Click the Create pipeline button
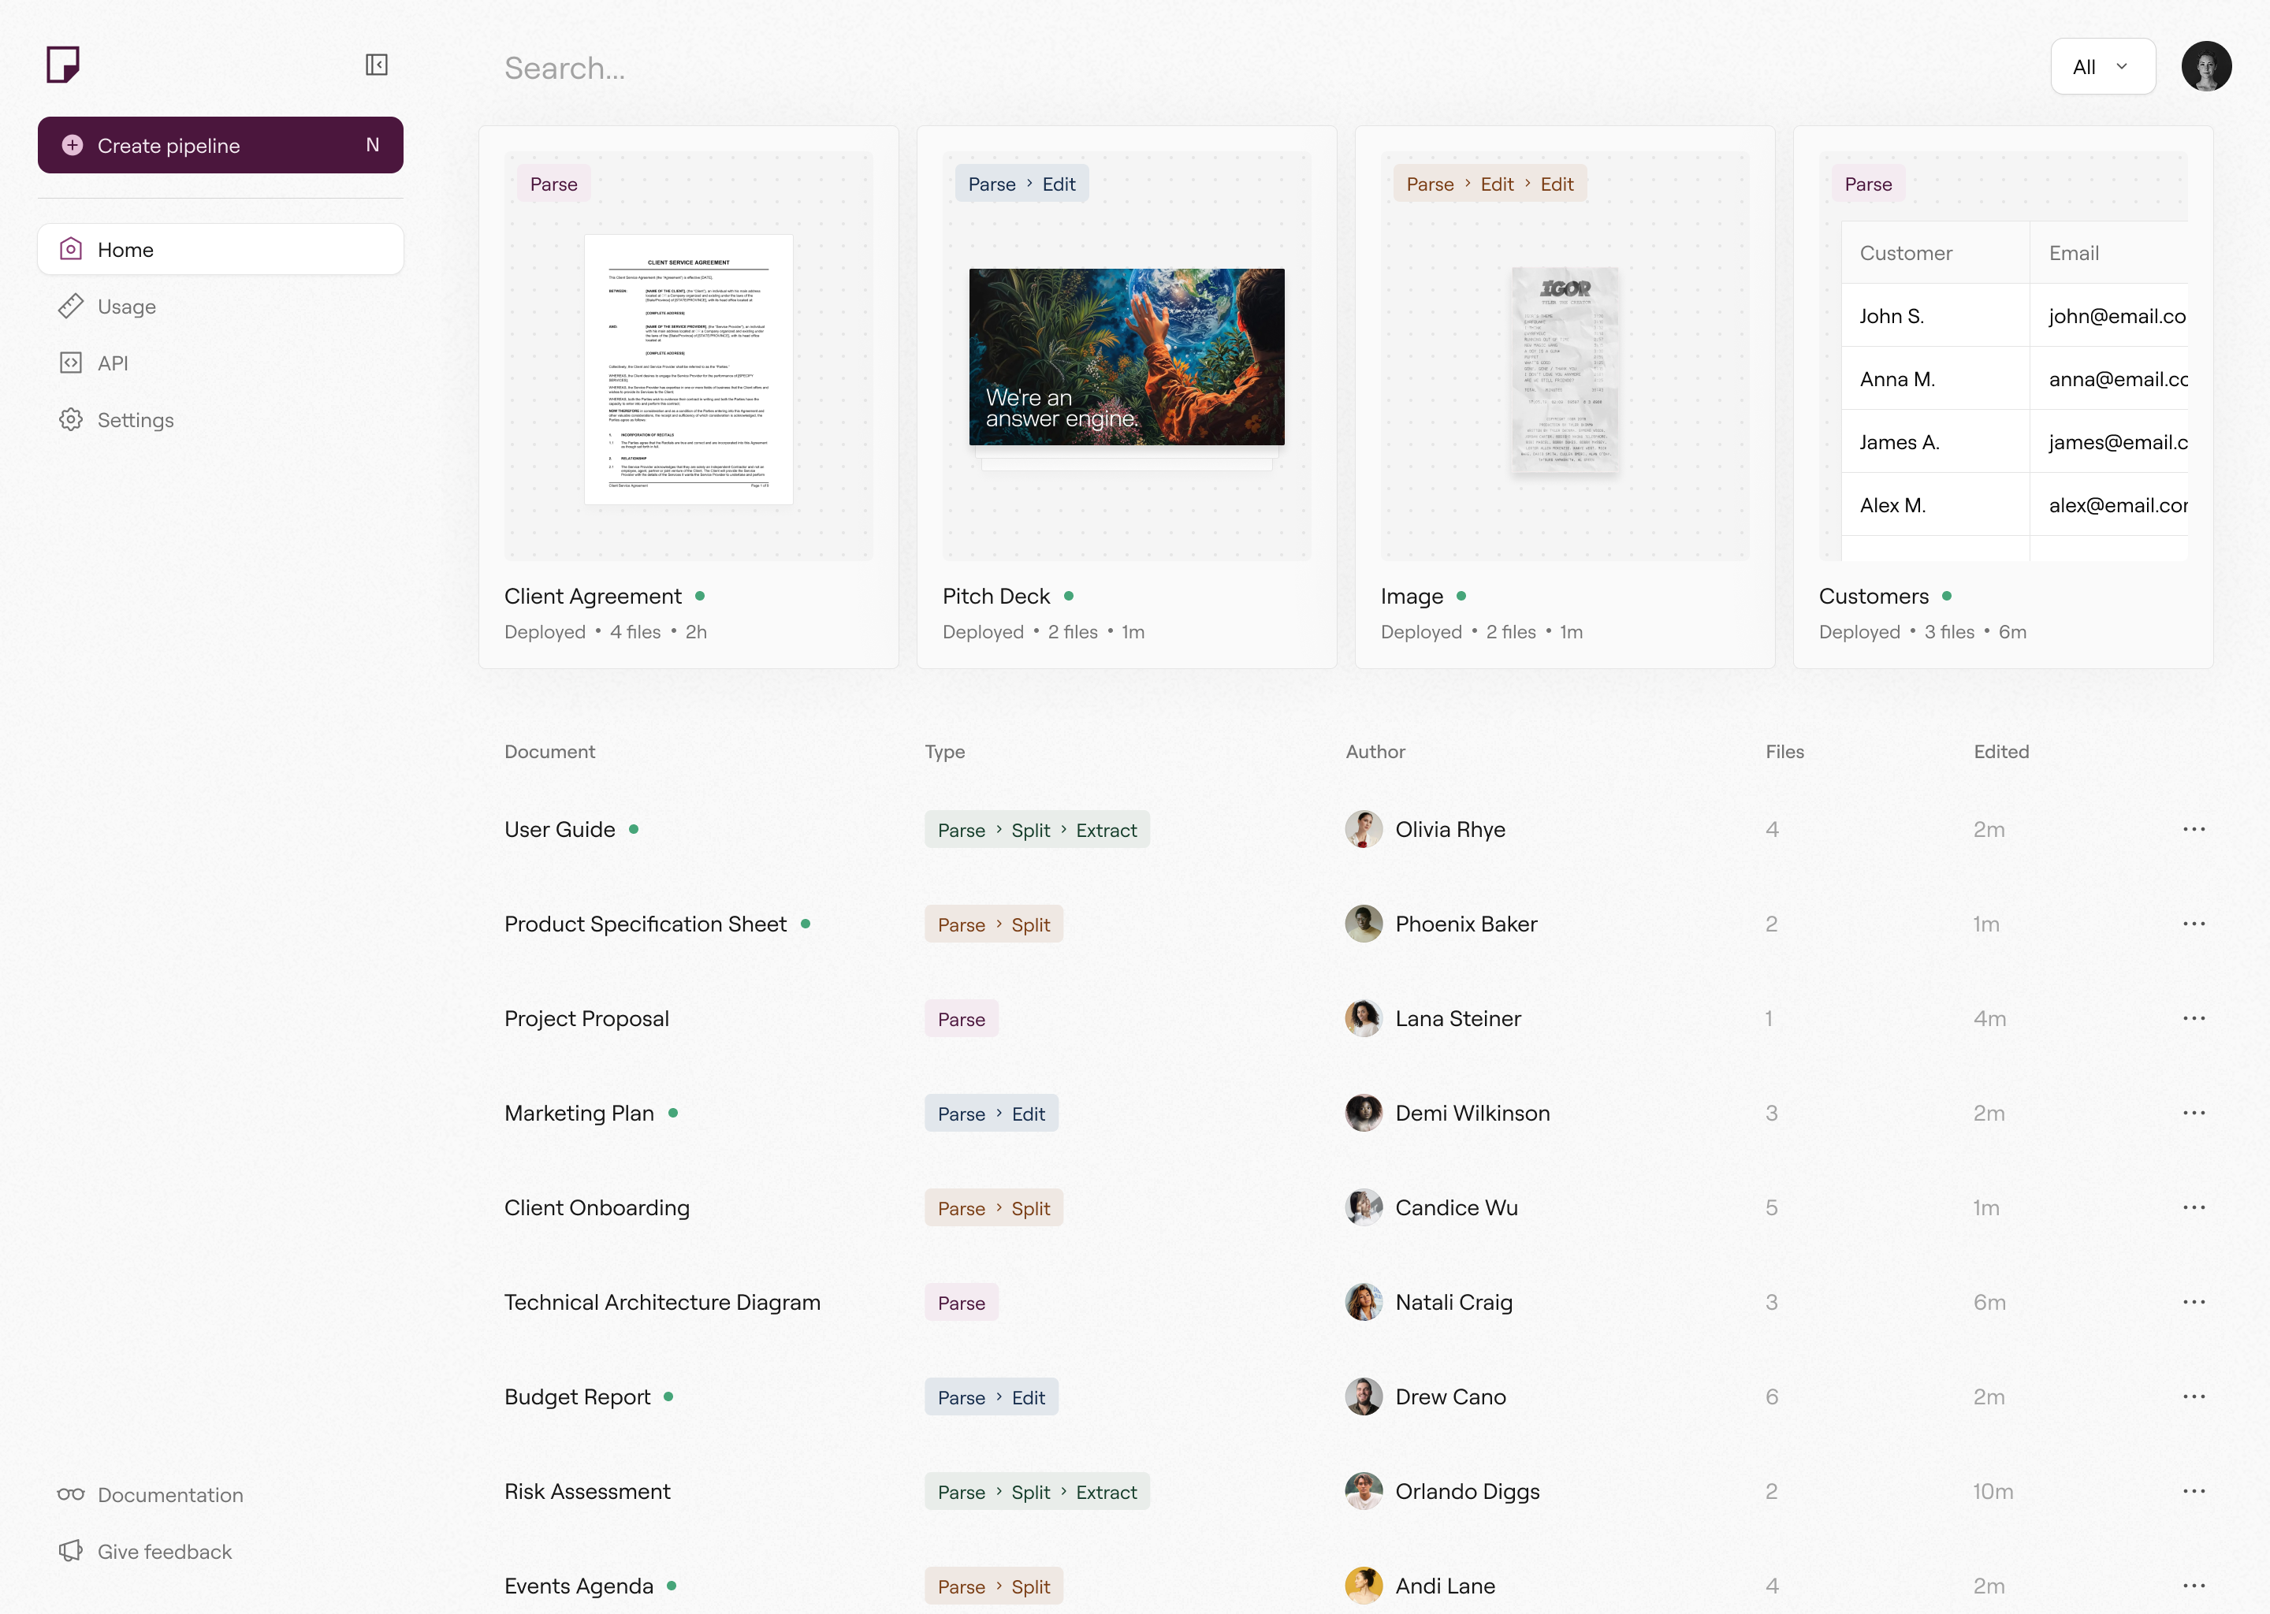 (x=221, y=145)
